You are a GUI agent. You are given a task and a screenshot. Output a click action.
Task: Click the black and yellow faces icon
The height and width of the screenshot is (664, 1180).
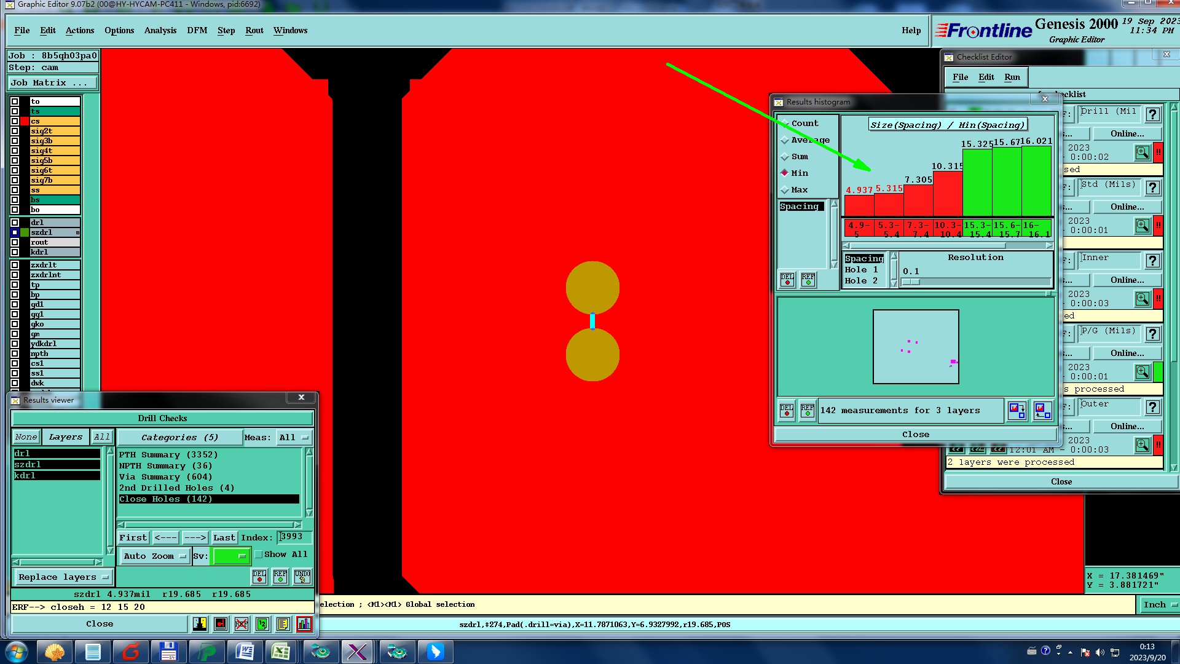pos(200,624)
